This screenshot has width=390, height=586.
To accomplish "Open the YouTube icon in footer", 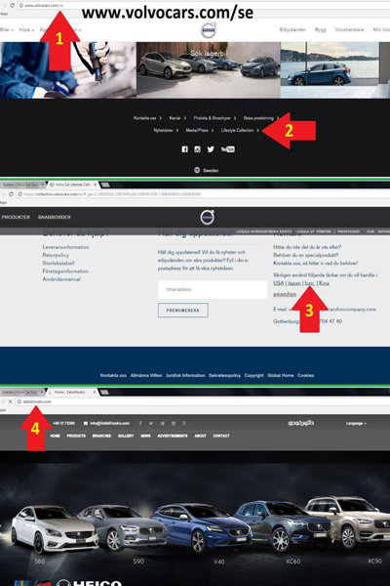I will click(x=227, y=149).
